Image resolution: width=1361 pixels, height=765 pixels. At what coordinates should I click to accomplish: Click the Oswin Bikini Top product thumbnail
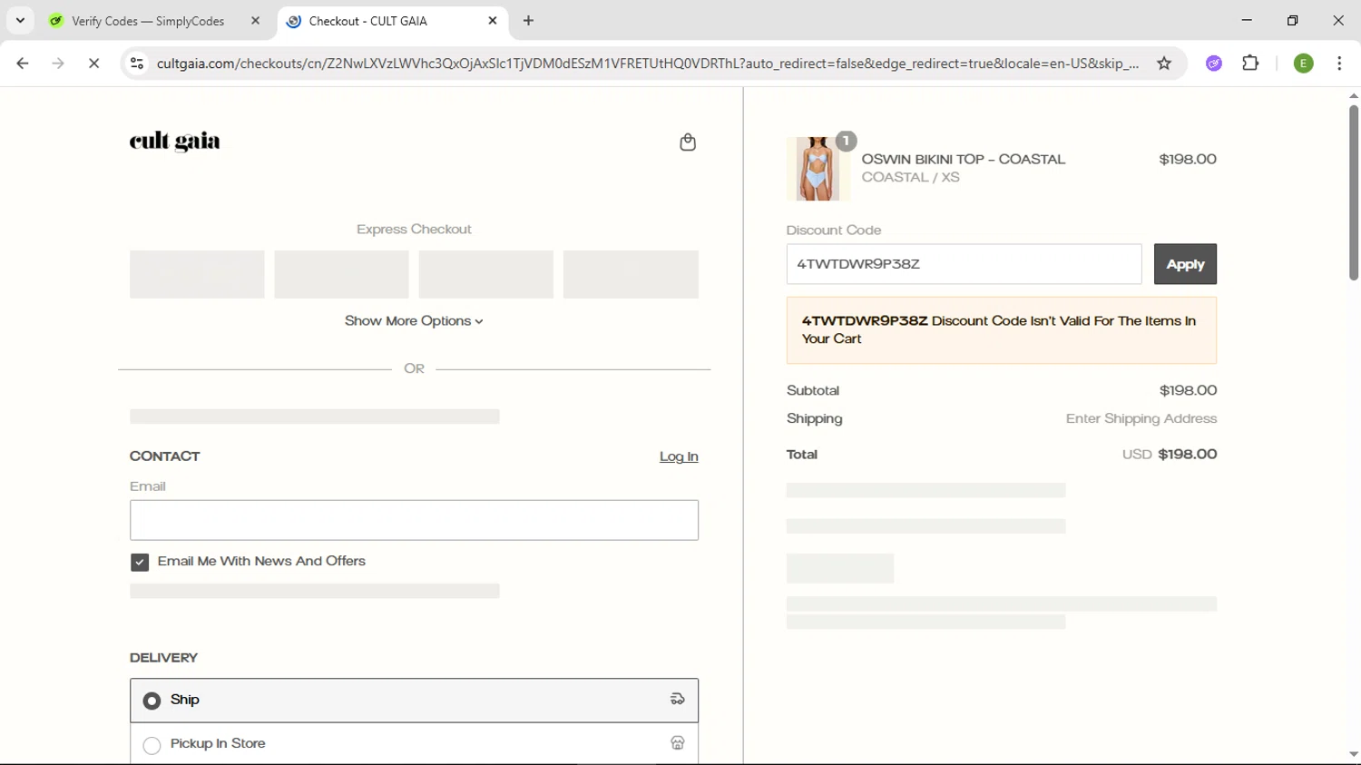818,169
